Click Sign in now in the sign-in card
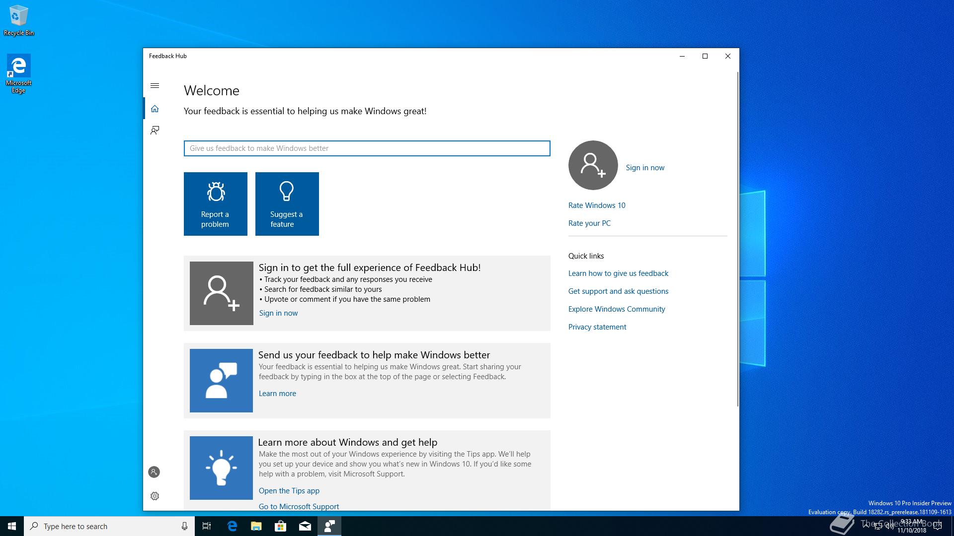 click(x=278, y=313)
